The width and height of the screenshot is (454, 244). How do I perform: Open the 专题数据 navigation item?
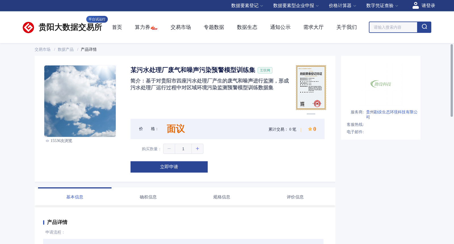214,27
